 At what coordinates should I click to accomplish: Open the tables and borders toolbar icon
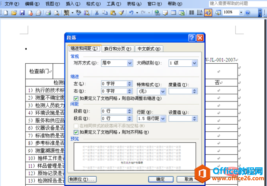[165, 13]
